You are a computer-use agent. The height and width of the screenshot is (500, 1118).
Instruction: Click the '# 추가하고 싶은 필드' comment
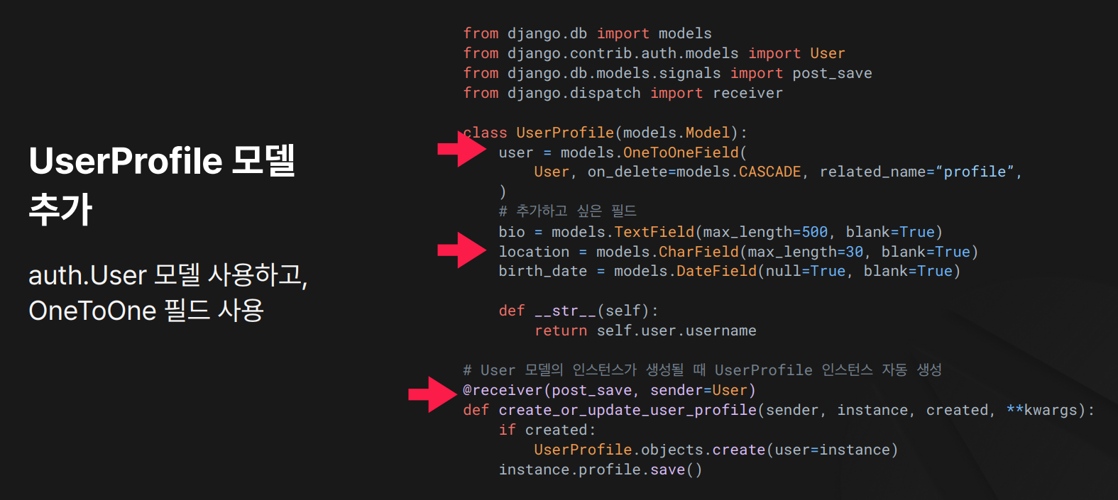pos(567,211)
